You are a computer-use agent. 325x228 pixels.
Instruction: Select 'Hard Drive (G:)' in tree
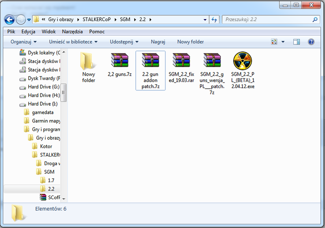(39, 87)
